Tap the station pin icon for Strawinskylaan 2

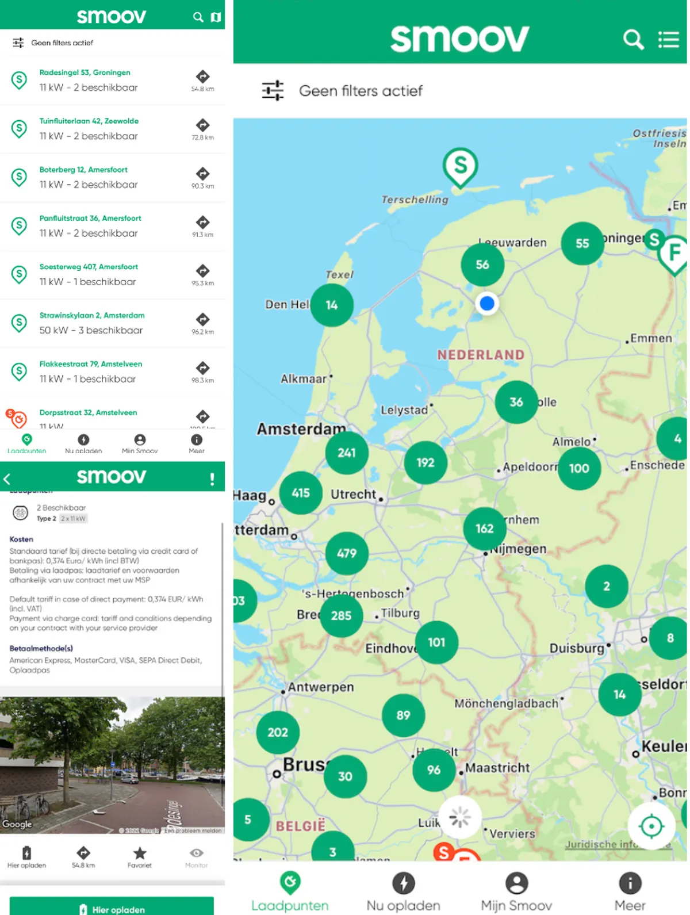tap(19, 323)
